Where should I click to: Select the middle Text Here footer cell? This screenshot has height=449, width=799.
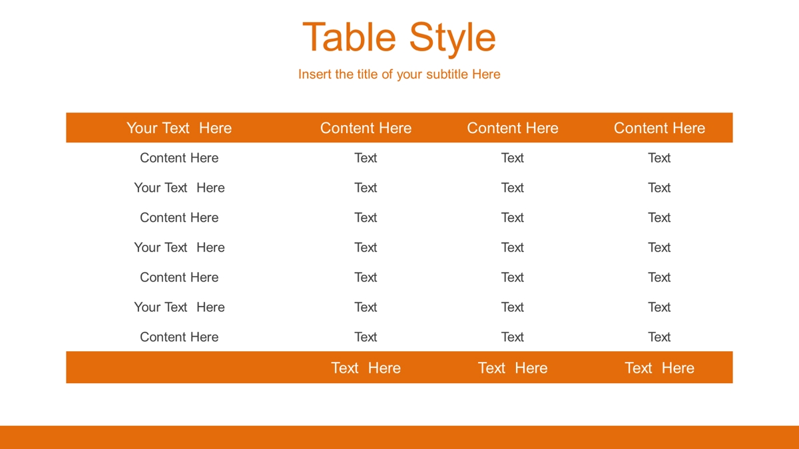(513, 368)
